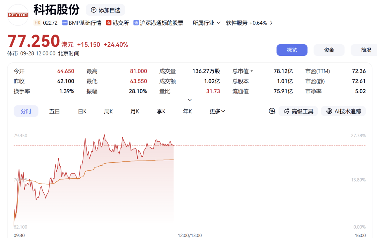Expand the 所属行业 dropdown
The height and width of the screenshot is (238, 377).
(x=206, y=23)
